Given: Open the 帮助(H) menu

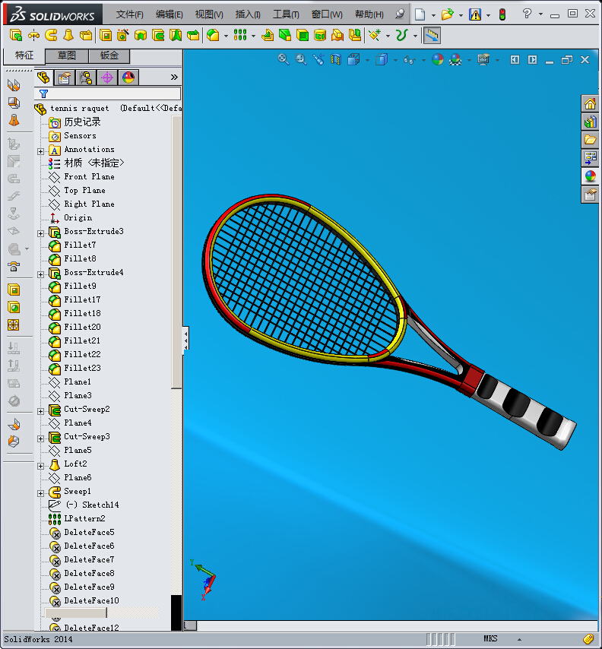Looking at the screenshot, I should click(369, 14).
